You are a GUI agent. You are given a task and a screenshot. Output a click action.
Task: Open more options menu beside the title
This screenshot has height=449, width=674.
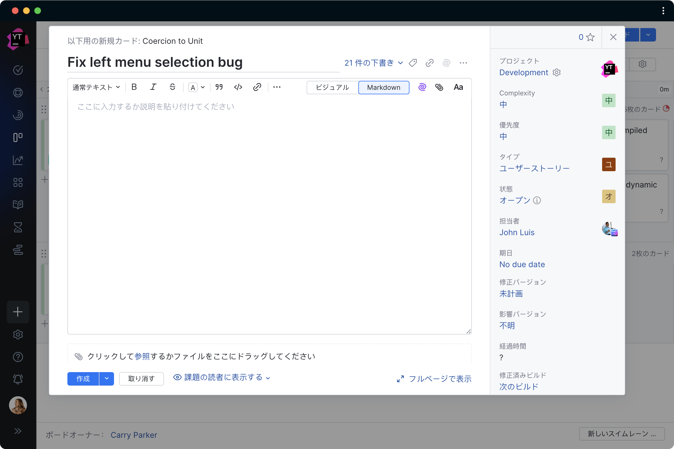click(463, 63)
